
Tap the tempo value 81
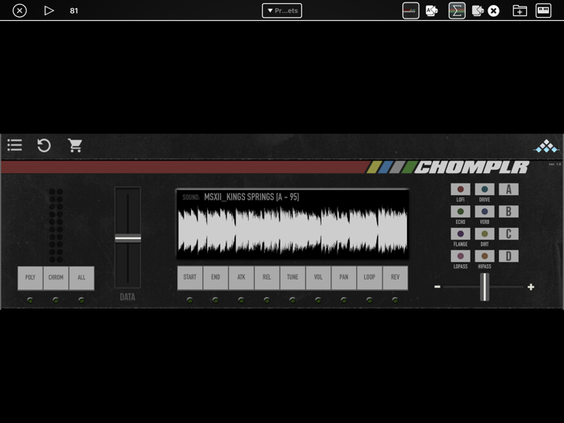coord(74,10)
